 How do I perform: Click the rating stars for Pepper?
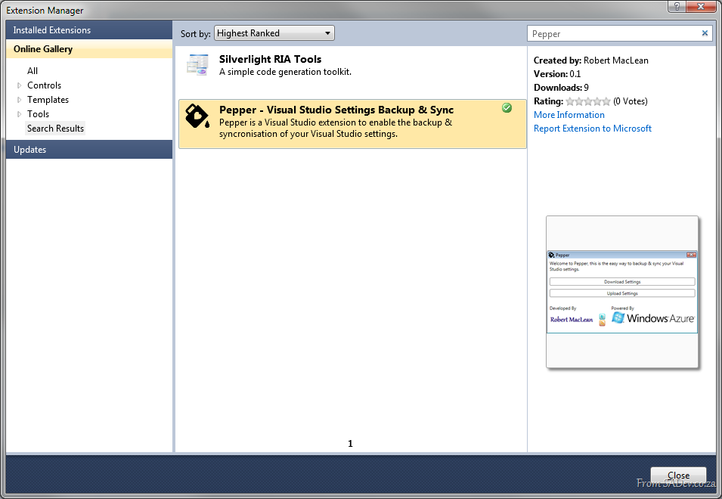(x=588, y=101)
